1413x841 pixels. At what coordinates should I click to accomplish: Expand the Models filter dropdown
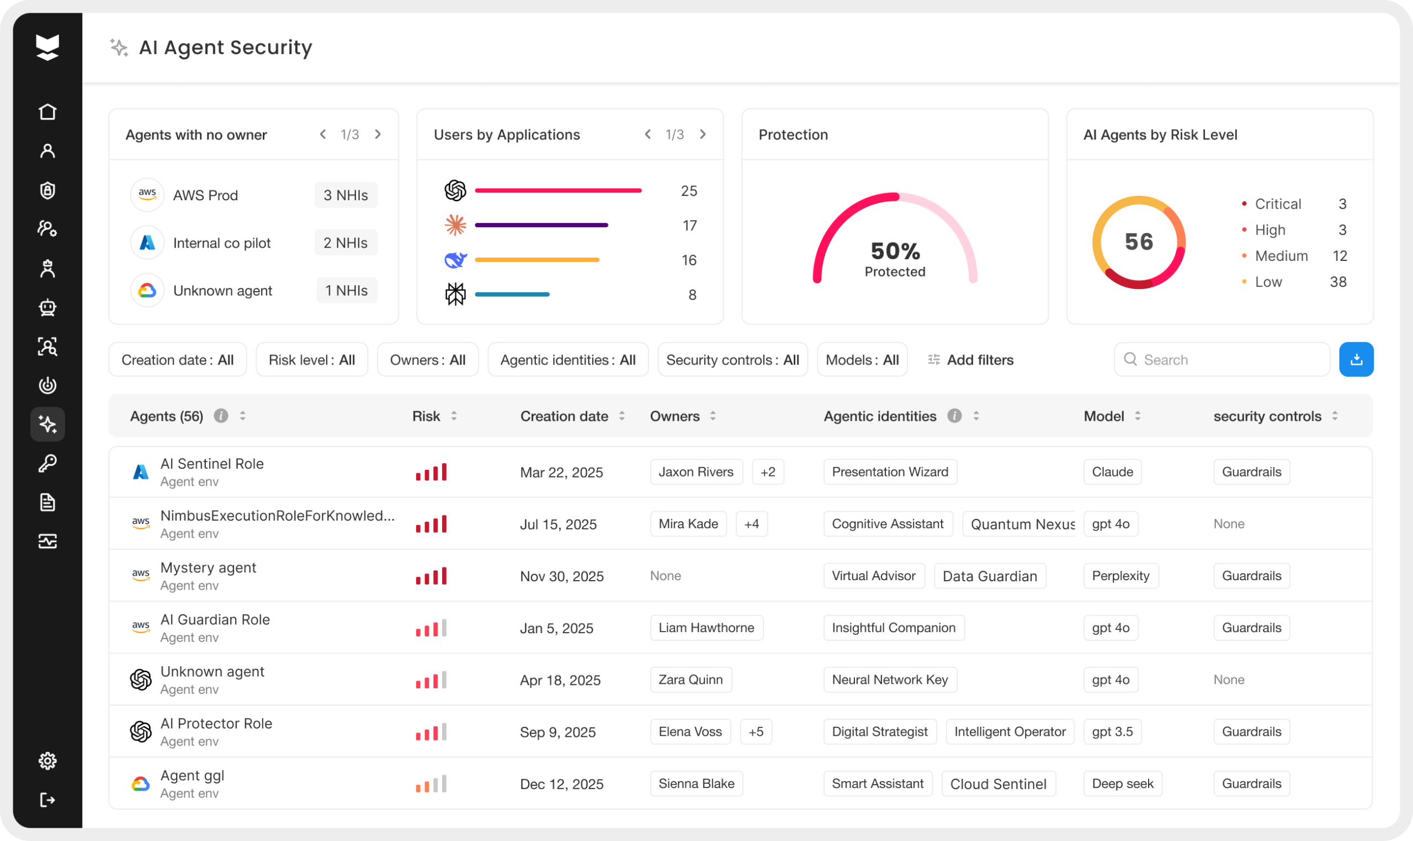[862, 360]
